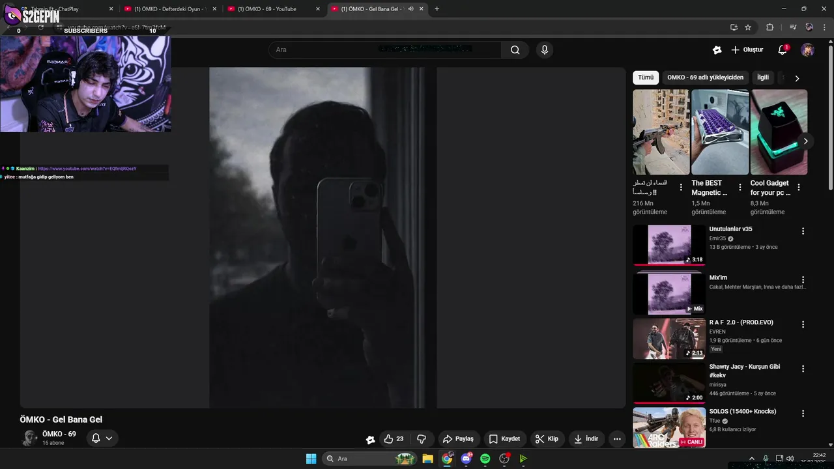Click the Chrome icon in taskbar
The image size is (834, 469).
(x=446, y=459)
